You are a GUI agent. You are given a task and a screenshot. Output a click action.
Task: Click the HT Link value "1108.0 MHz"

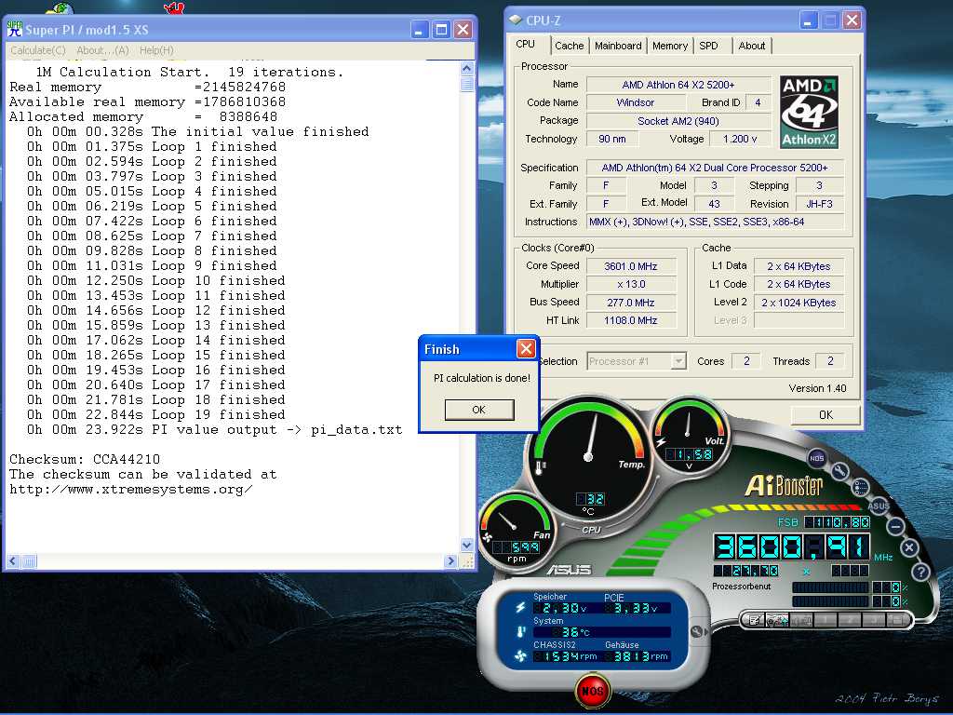(631, 320)
